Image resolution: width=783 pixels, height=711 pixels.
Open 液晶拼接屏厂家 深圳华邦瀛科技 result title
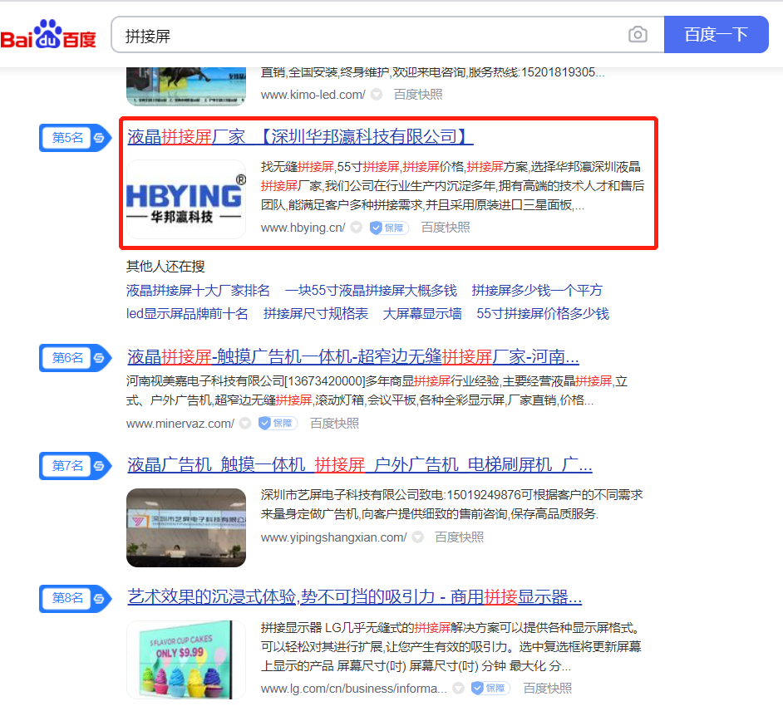pos(299,136)
